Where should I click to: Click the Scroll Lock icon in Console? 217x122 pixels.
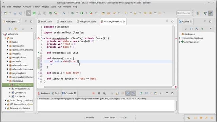coord(117,94)
